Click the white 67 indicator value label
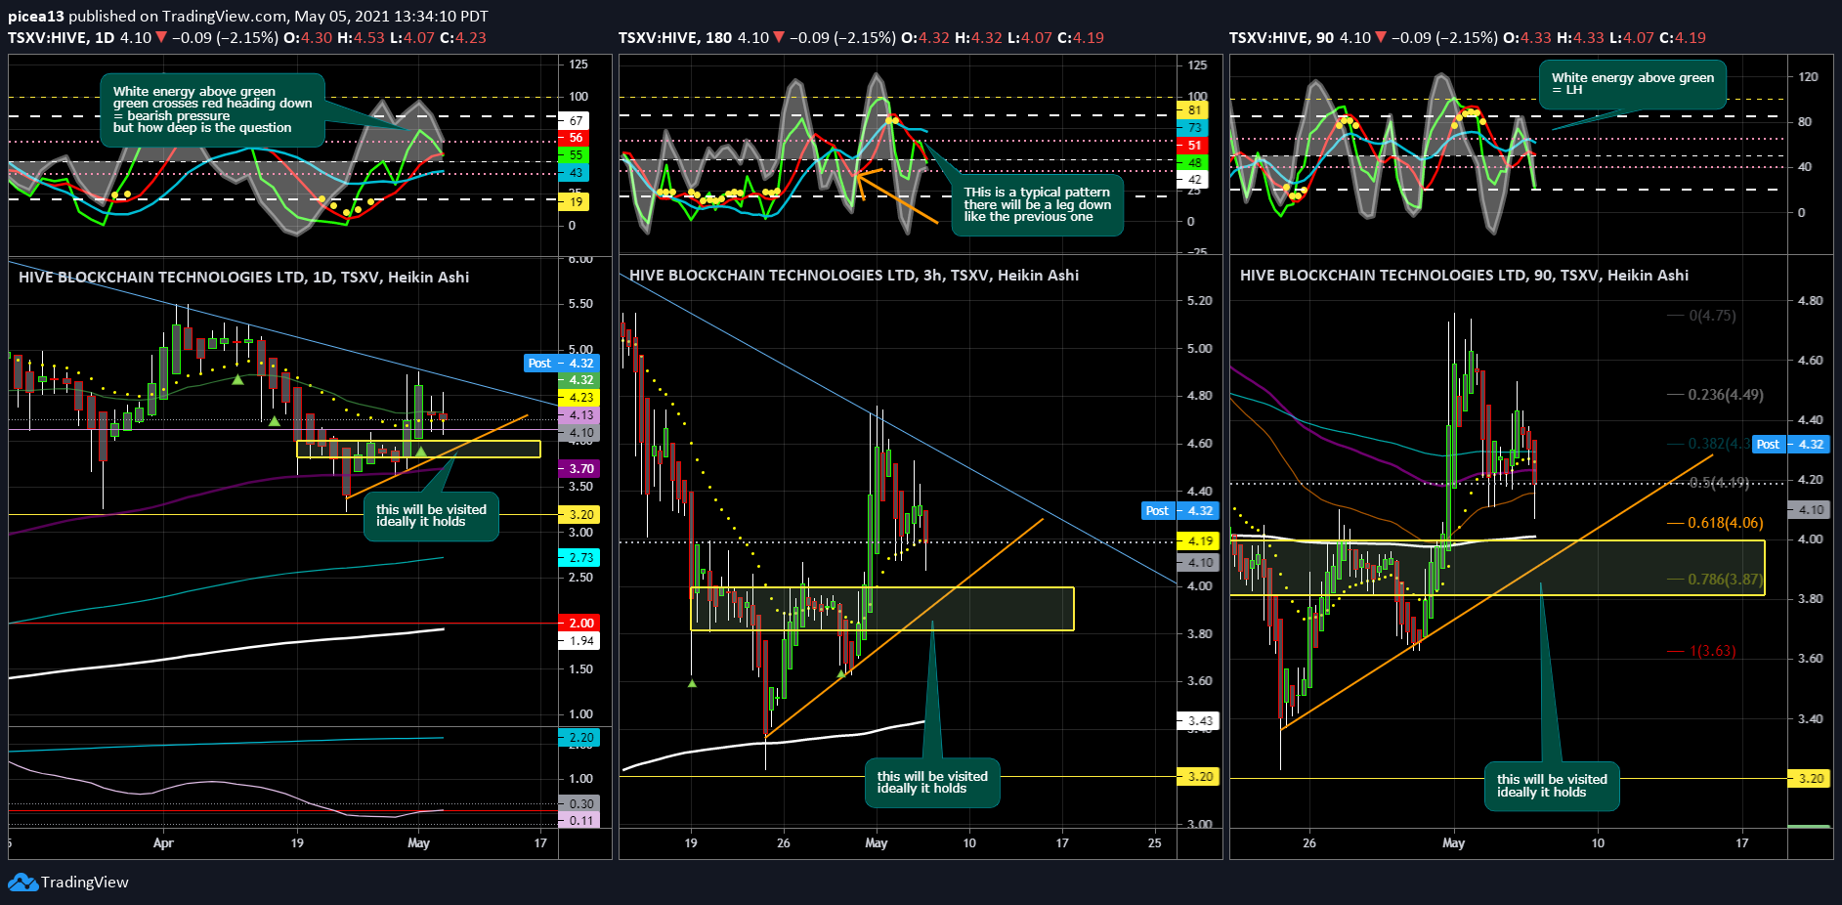1842x905 pixels. pos(574,121)
